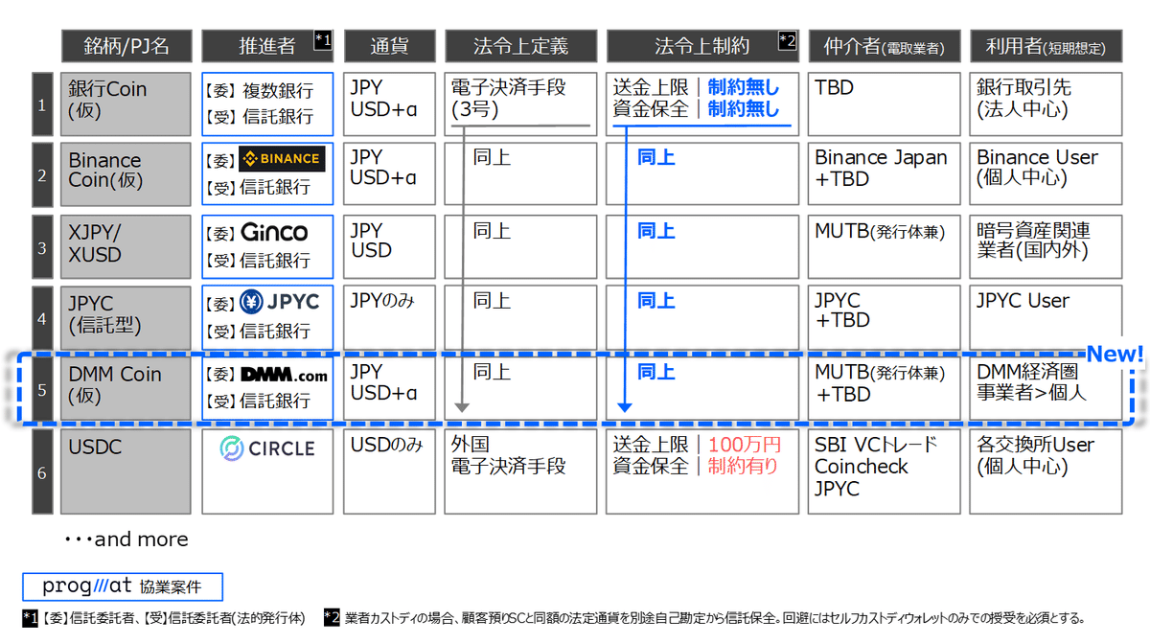1150x643 pixels.
Task: Click the BINANCE logo in row 2
Action: (281, 158)
